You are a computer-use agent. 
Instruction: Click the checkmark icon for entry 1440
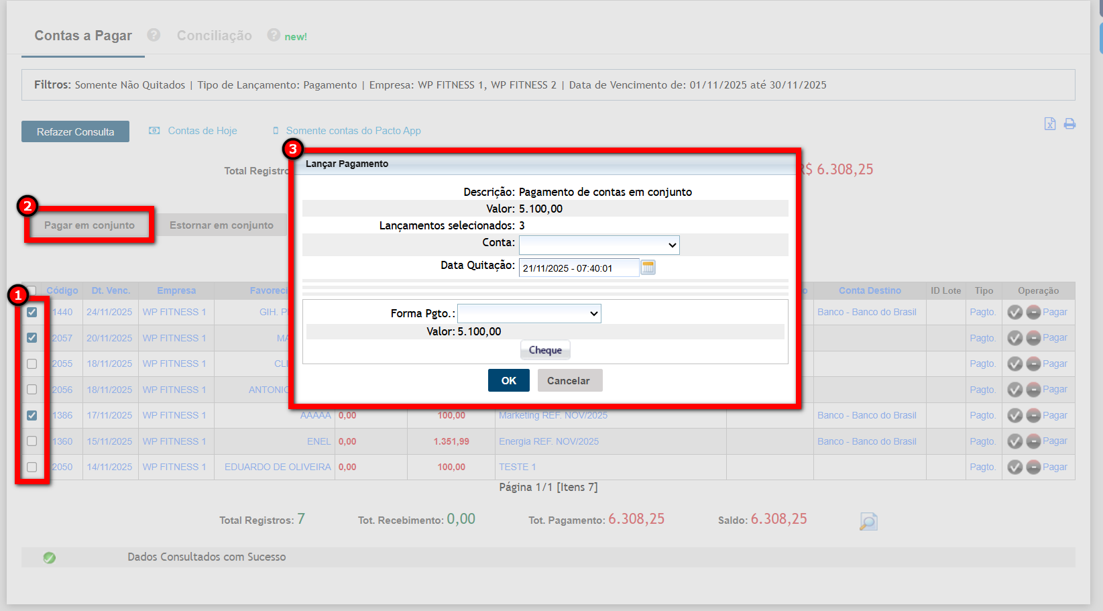click(1015, 313)
